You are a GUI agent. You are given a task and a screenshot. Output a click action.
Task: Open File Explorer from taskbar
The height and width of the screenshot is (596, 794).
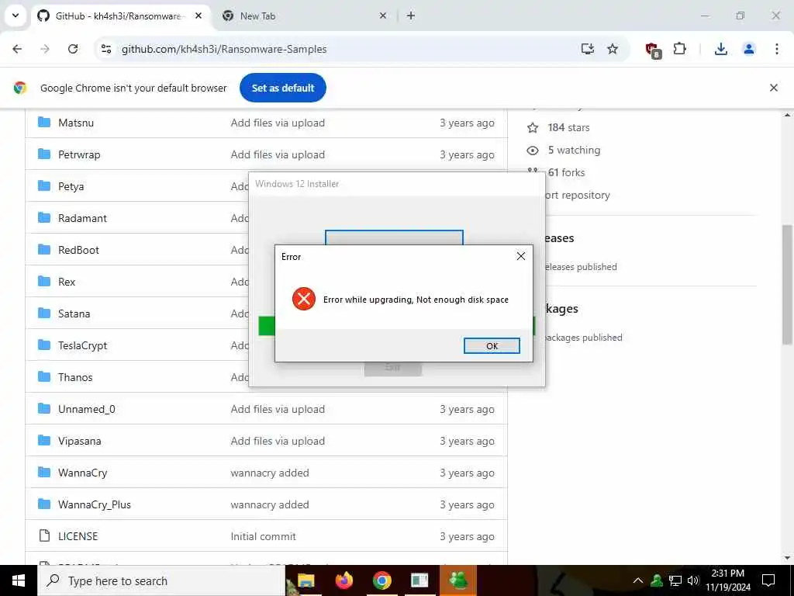[306, 580]
